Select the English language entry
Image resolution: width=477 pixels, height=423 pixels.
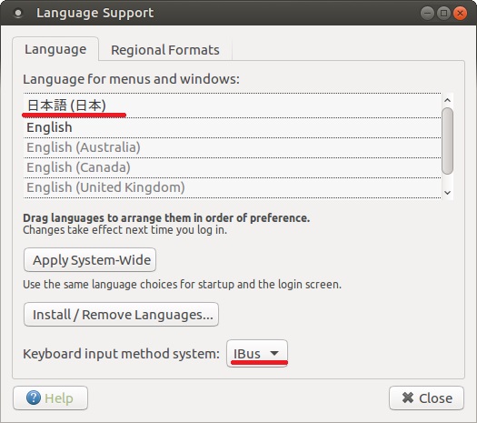click(232, 127)
